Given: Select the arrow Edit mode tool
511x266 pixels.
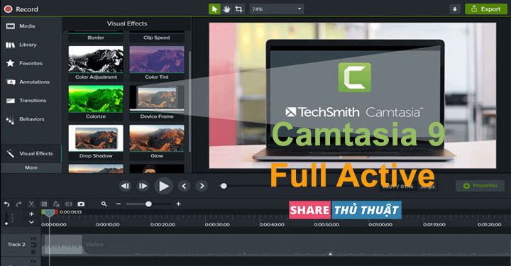Looking at the screenshot, I should [214, 9].
